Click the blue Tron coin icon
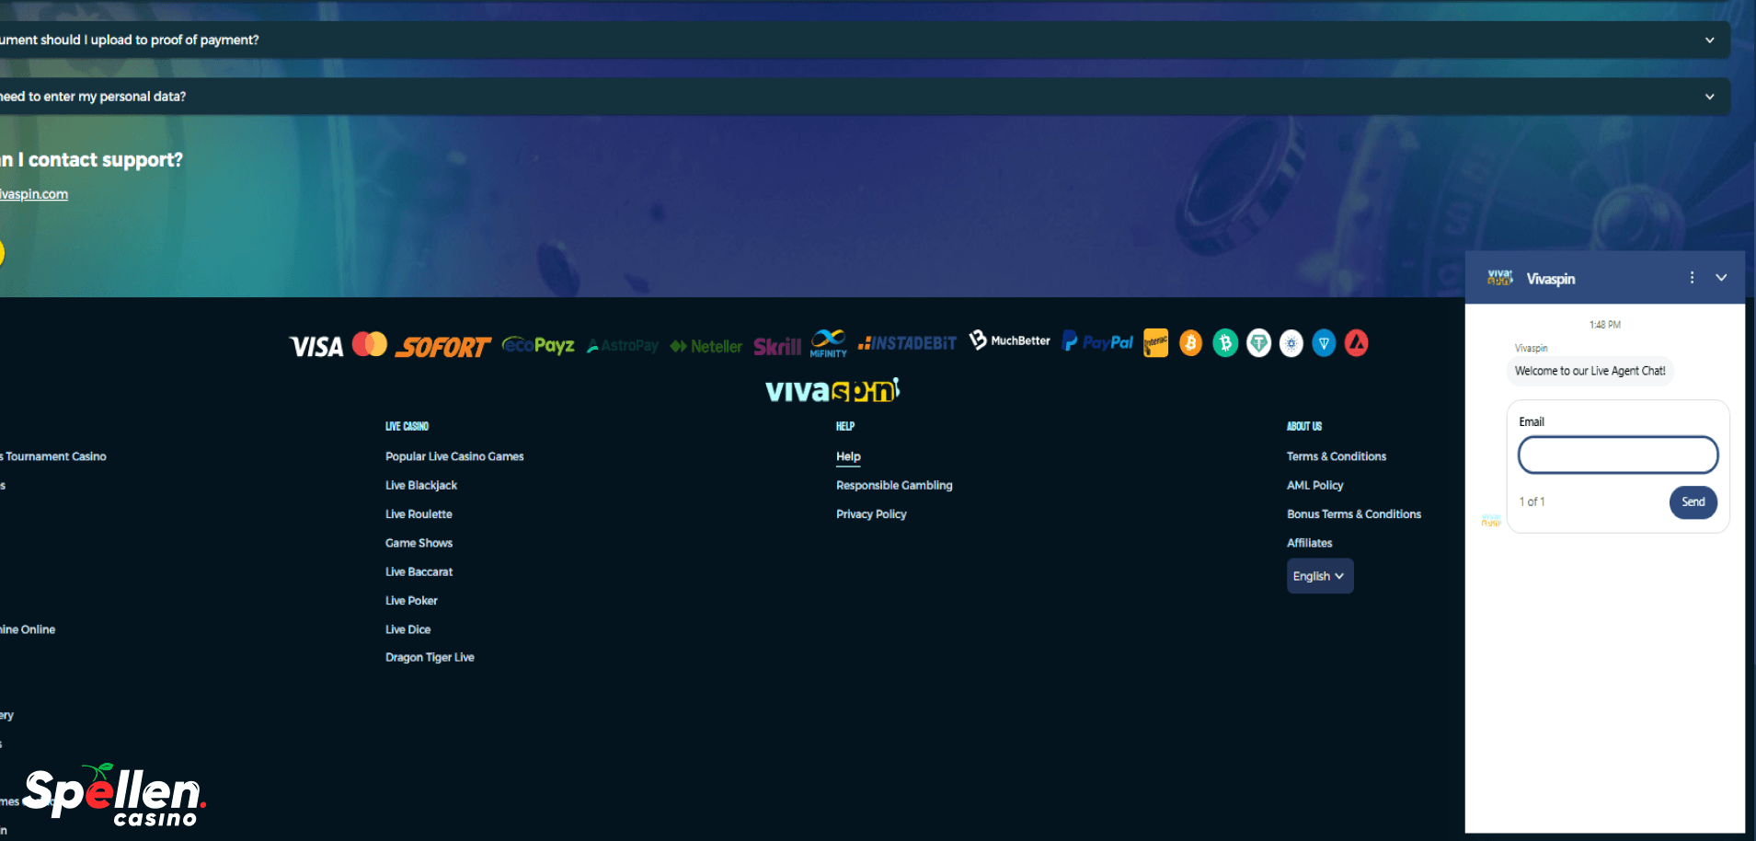This screenshot has height=841, width=1756. point(1324,343)
